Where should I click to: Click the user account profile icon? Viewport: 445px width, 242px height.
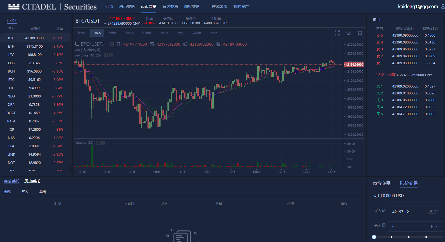(x=443, y=6)
